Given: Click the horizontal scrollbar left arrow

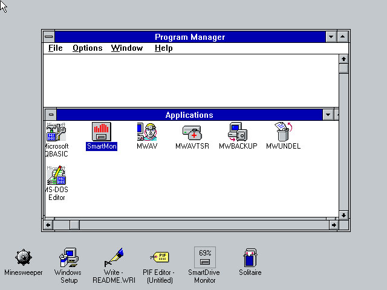Looking at the screenshot, I should (48, 225).
